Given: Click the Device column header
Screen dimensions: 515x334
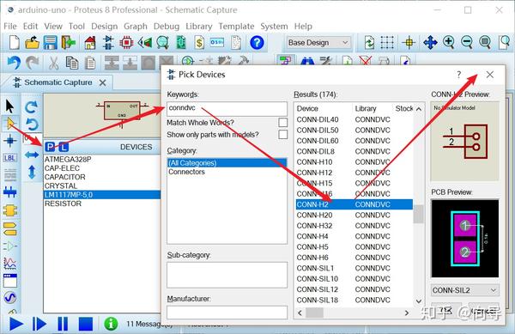Looking at the screenshot, I should tap(307, 109).
